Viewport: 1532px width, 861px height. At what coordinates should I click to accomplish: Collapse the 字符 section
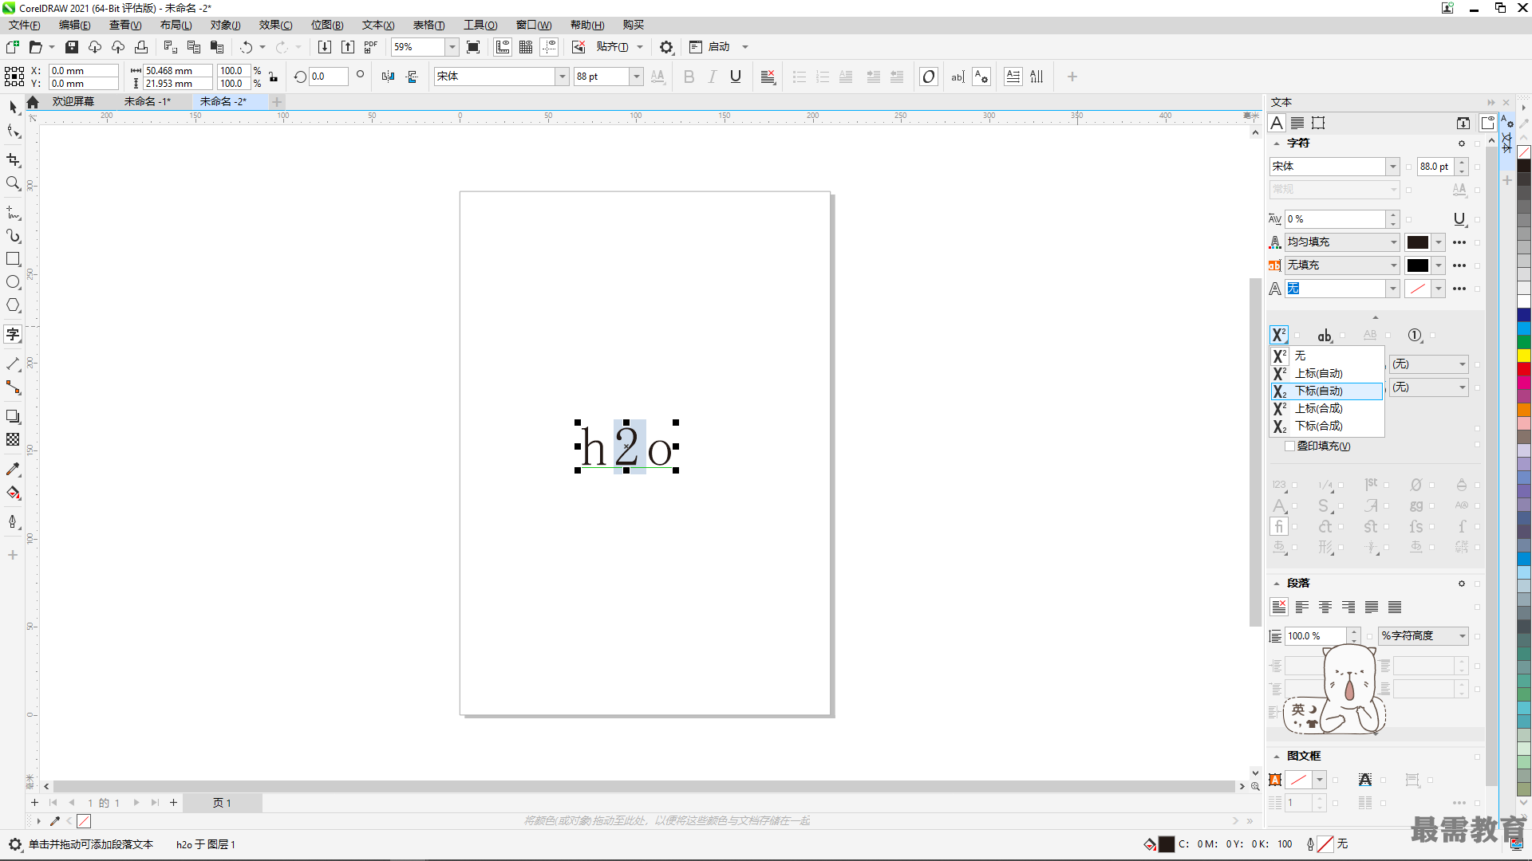click(1276, 143)
